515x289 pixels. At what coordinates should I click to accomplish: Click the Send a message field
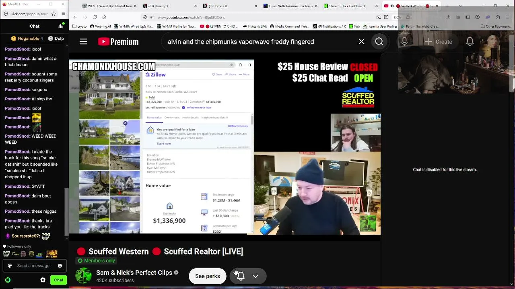click(x=35, y=266)
